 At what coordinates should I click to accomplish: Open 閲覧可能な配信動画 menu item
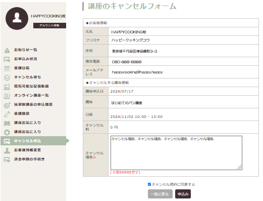click(31, 86)
